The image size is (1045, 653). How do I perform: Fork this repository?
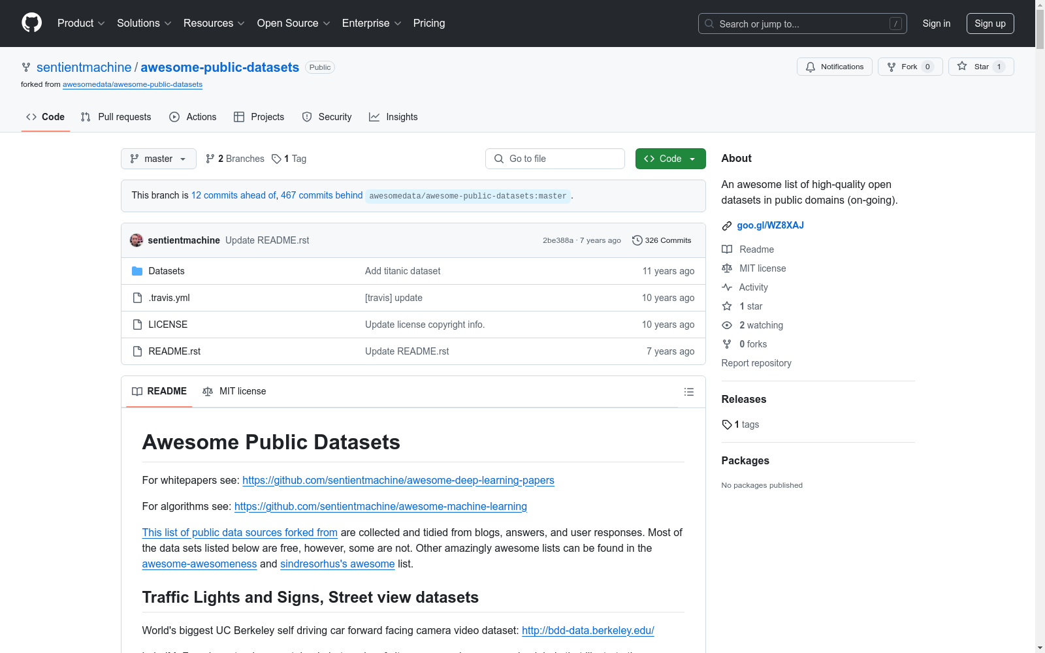(910, 67)
